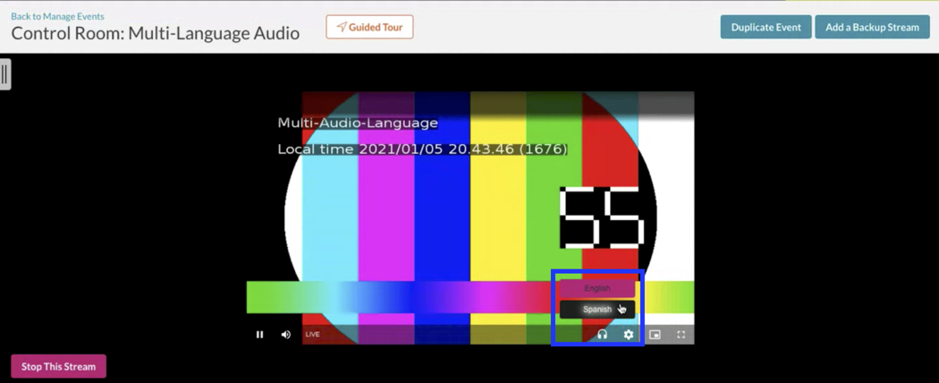The width and height of the screenshot is (939, 383).
Task: Open audio track menu via headphones icon
Action: pyautogui.click(x=602, y=335)
